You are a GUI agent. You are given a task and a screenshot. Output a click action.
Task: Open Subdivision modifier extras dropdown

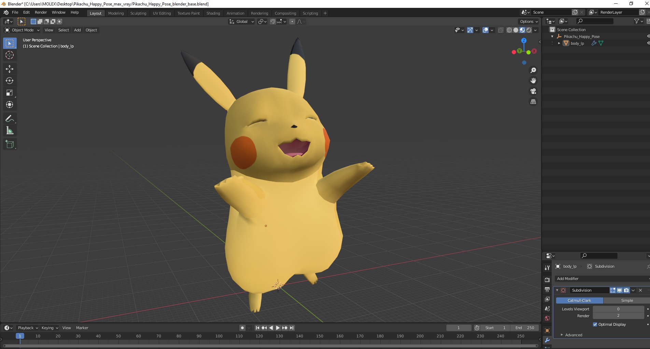coord(633,290)
